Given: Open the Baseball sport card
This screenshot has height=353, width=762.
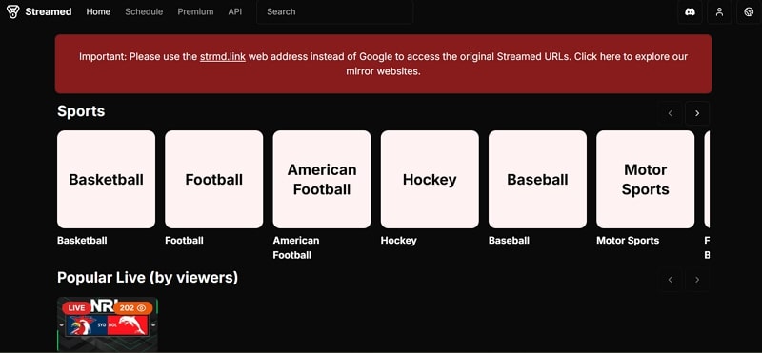Looking at the screenshot, I should (537, 179).
